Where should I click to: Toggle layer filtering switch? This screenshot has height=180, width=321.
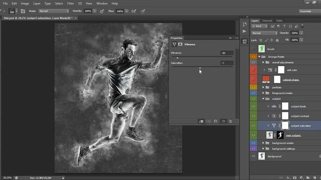coord(302,26)
